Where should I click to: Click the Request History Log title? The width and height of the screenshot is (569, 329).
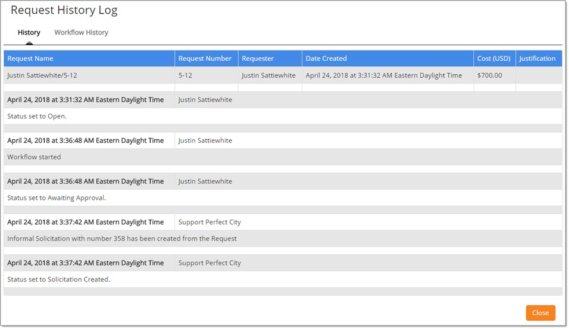tap(64, 11)
